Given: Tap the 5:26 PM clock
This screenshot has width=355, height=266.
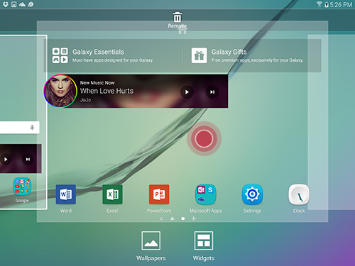Looking at the screenshot, I should coord(341,4).
